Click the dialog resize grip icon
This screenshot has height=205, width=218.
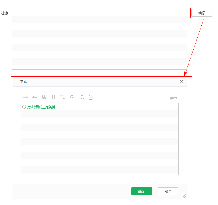pos(184,196)
